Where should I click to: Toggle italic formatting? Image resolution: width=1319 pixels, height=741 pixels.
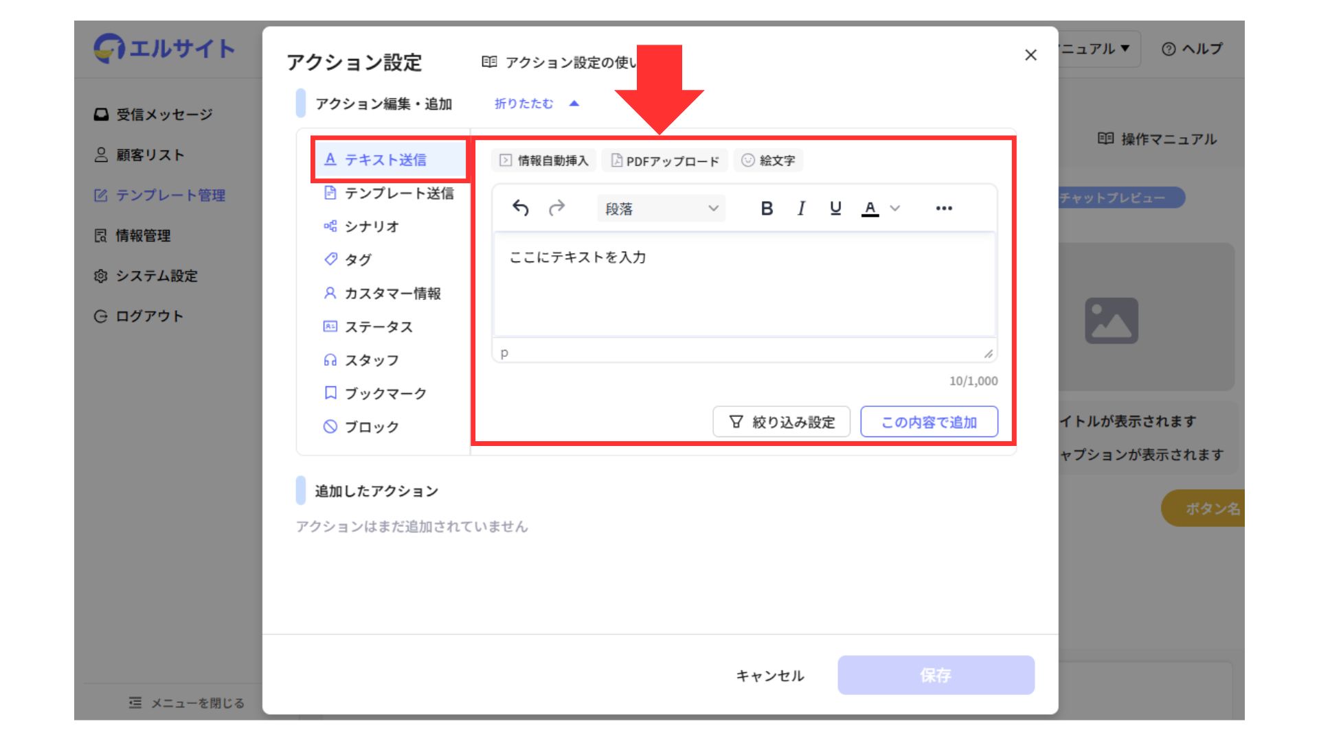pos(801,208)
